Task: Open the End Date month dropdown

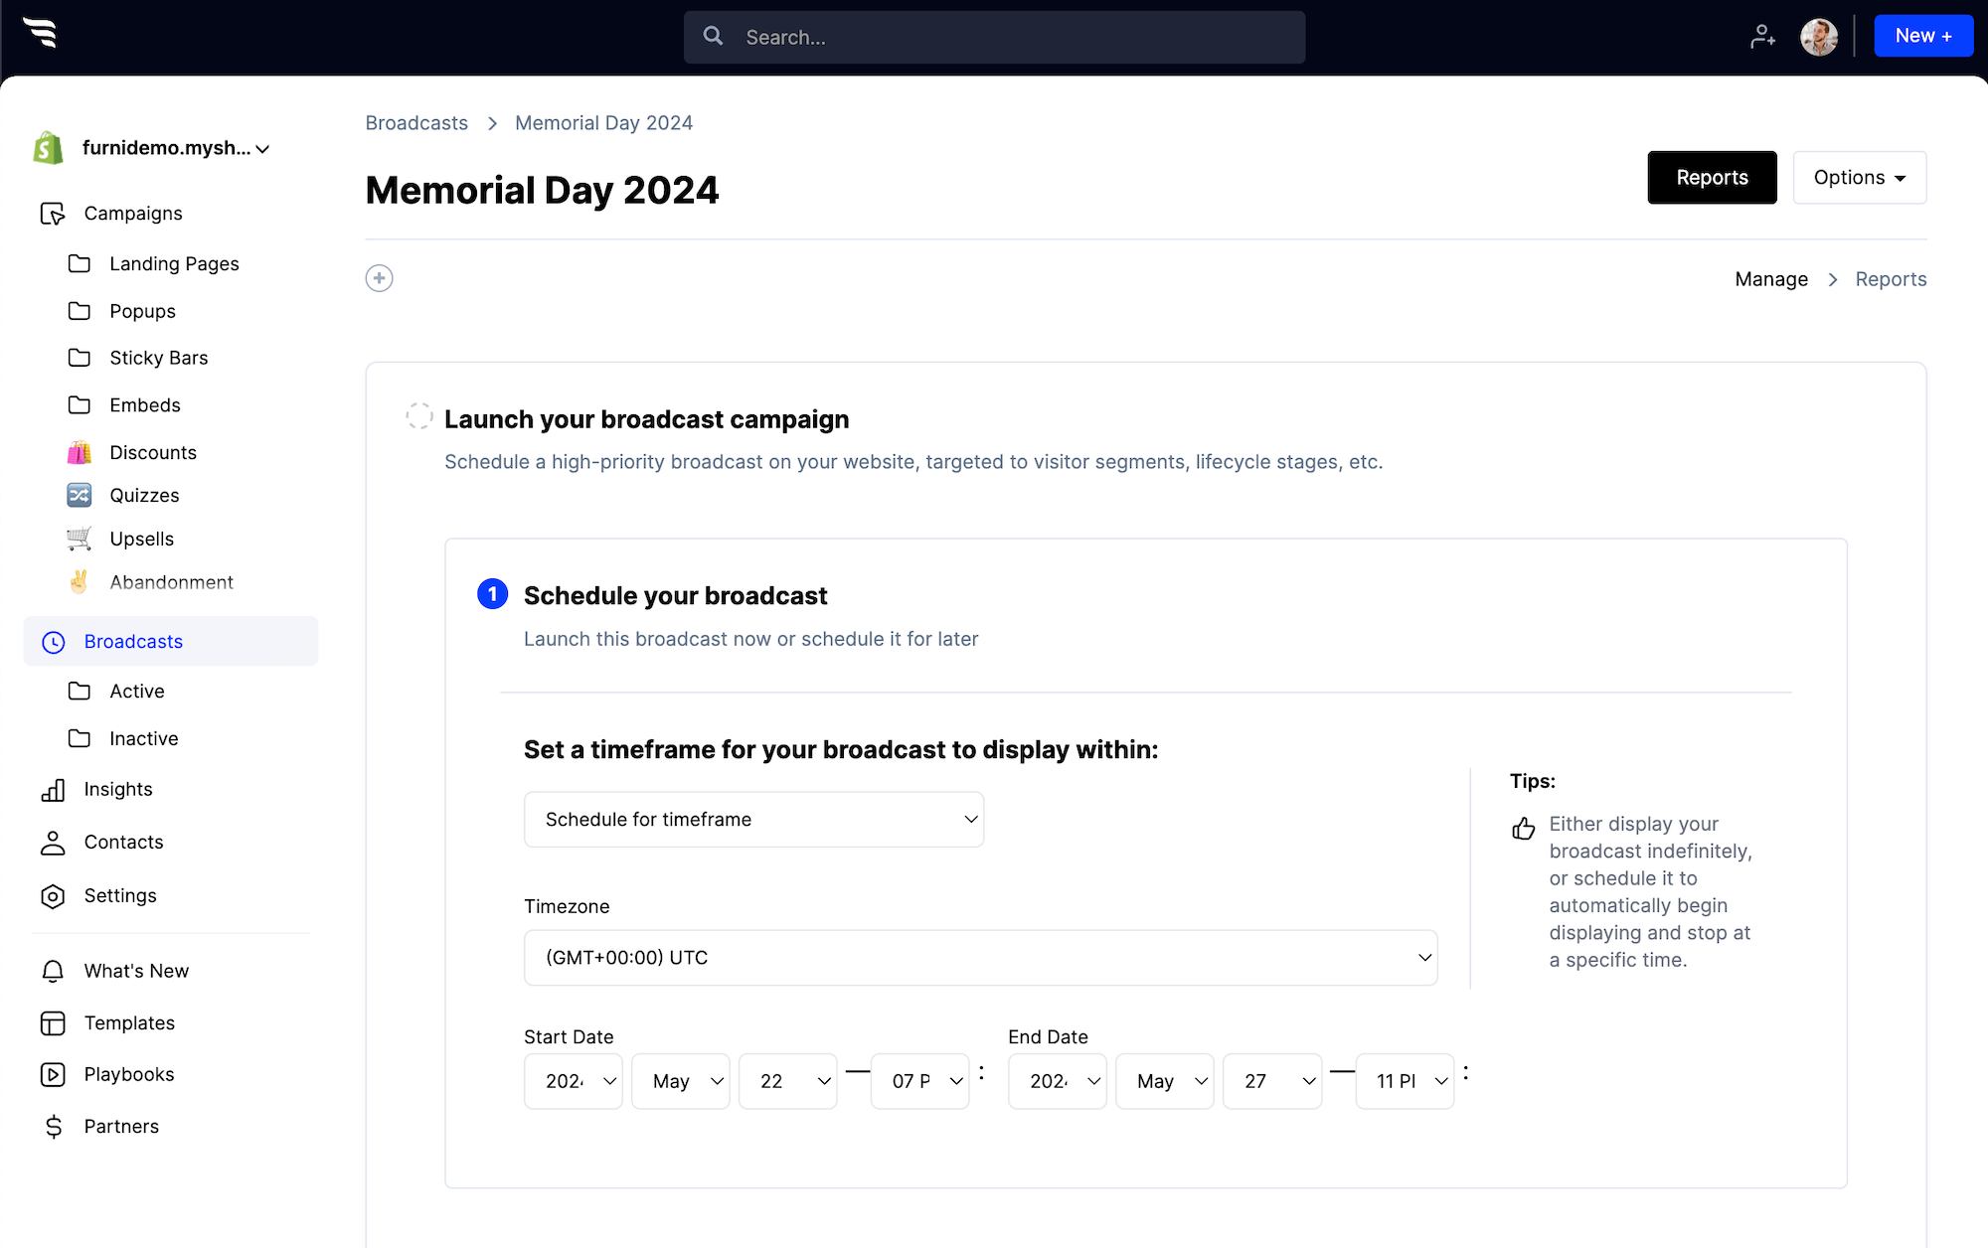Action: coord(1164,1081)
